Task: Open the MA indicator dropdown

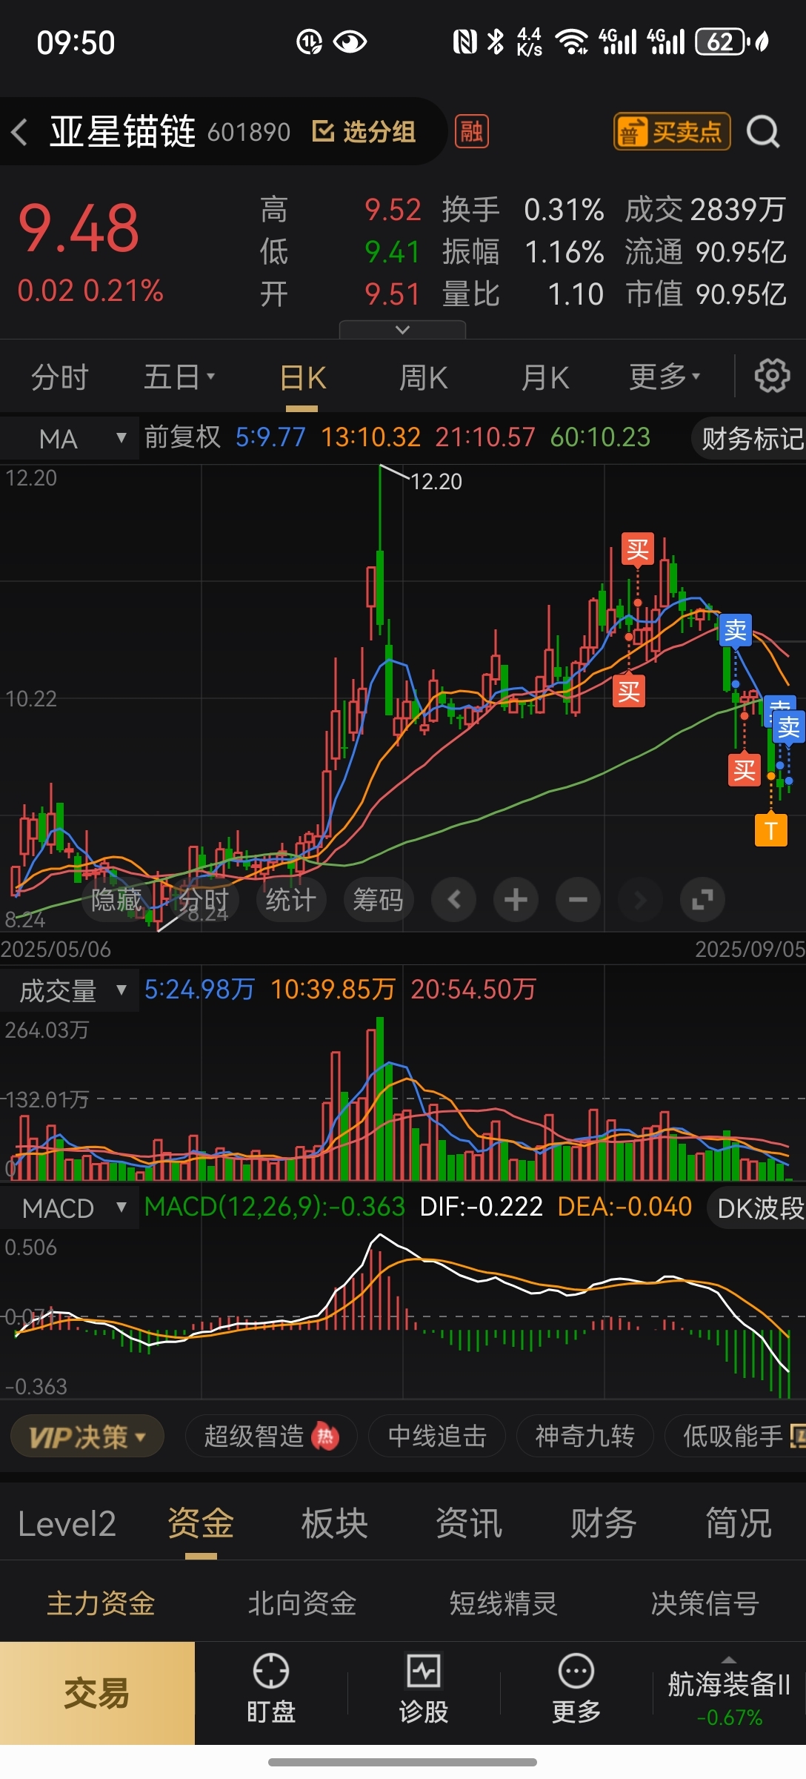Action: [70, 439]
